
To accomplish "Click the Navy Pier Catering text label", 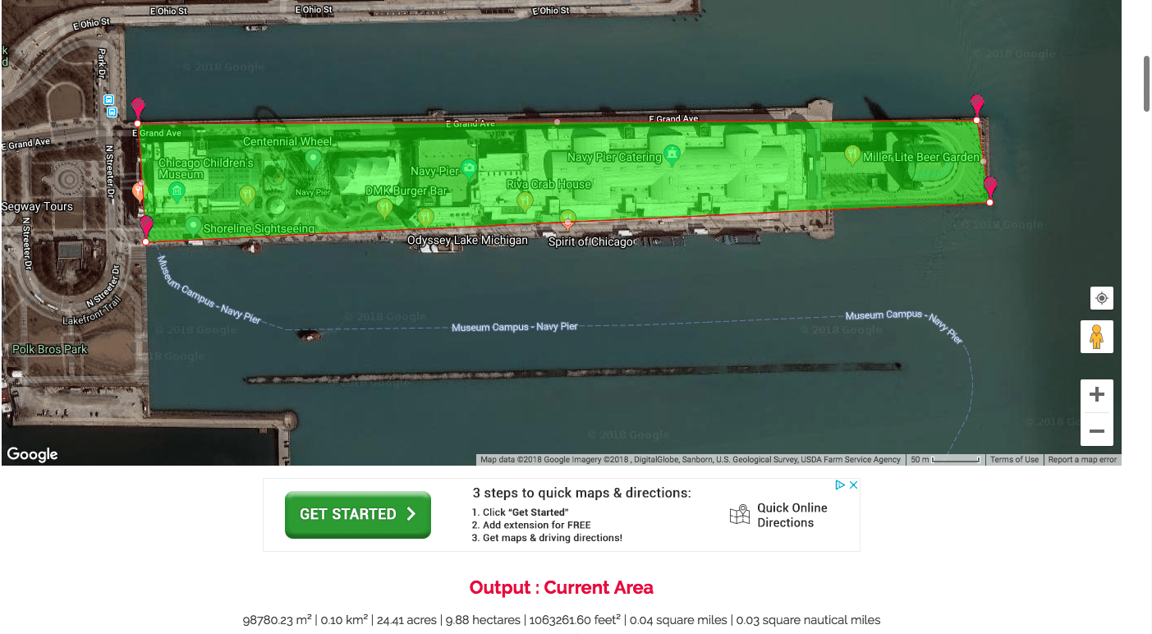I will 614,157.
